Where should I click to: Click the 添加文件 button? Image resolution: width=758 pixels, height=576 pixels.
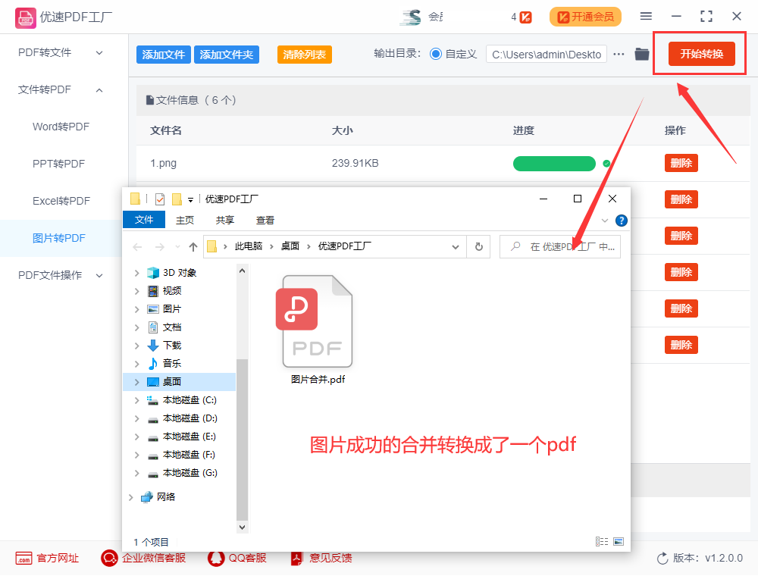164,55
